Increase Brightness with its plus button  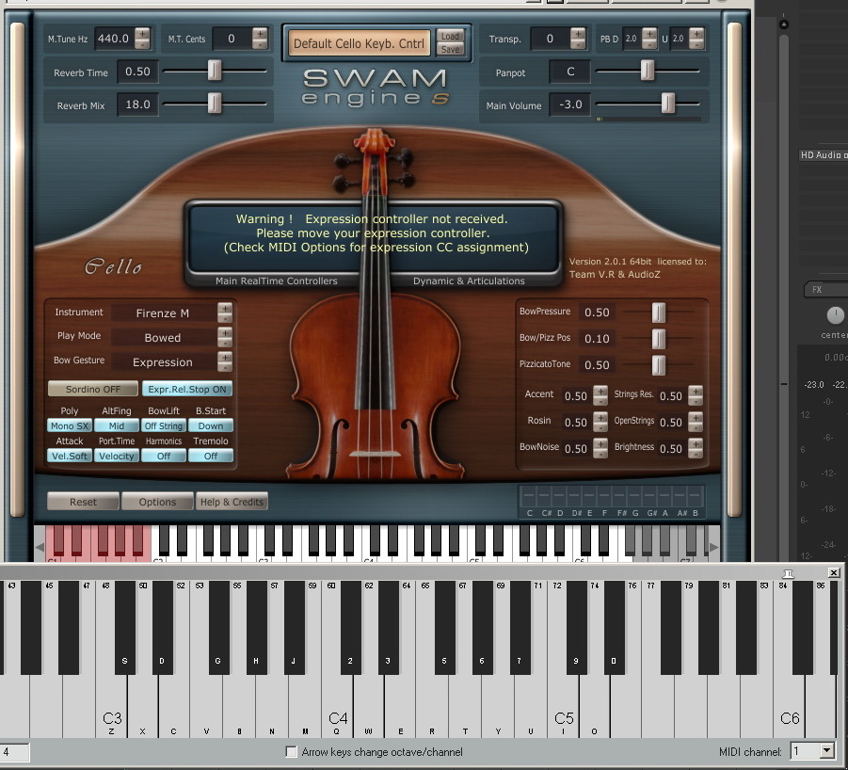click(x=696, y=442)
